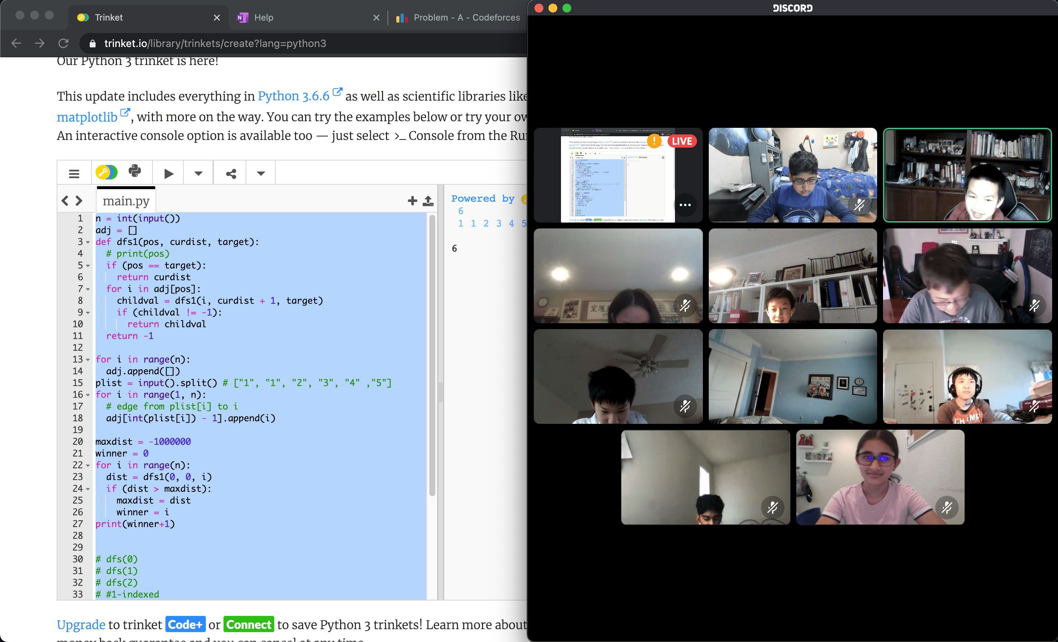
Task: Click the trinket key logo icon
Action: [107, 173]
